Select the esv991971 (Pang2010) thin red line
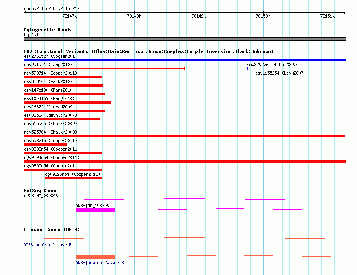This screenshot has width=357, height=275. pyautogui.click(x=104, y=68)
